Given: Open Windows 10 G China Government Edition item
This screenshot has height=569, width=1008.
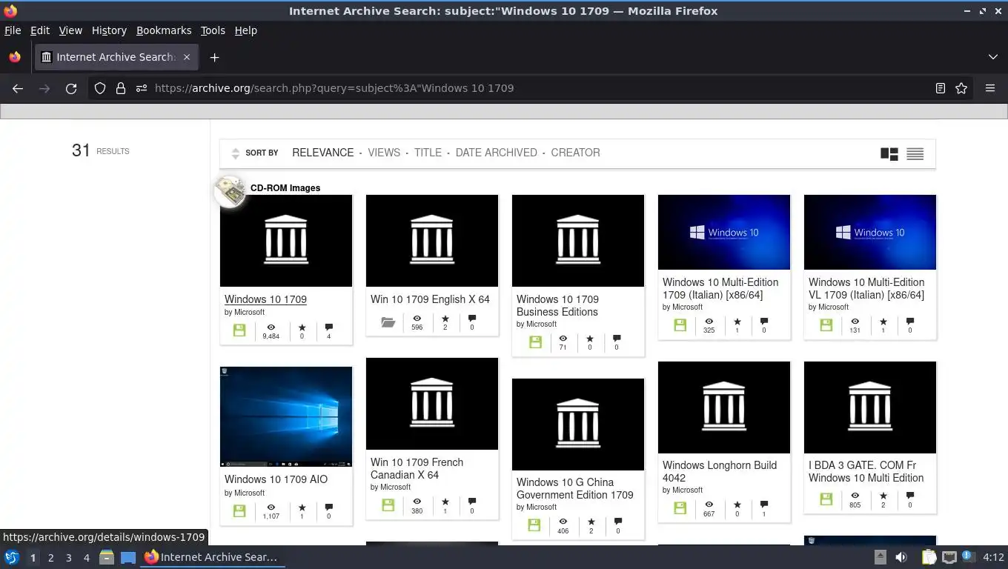Looking at the screenshot, I should (575, 488).
